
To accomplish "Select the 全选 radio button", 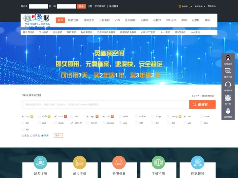I will [x=22, y=135].
